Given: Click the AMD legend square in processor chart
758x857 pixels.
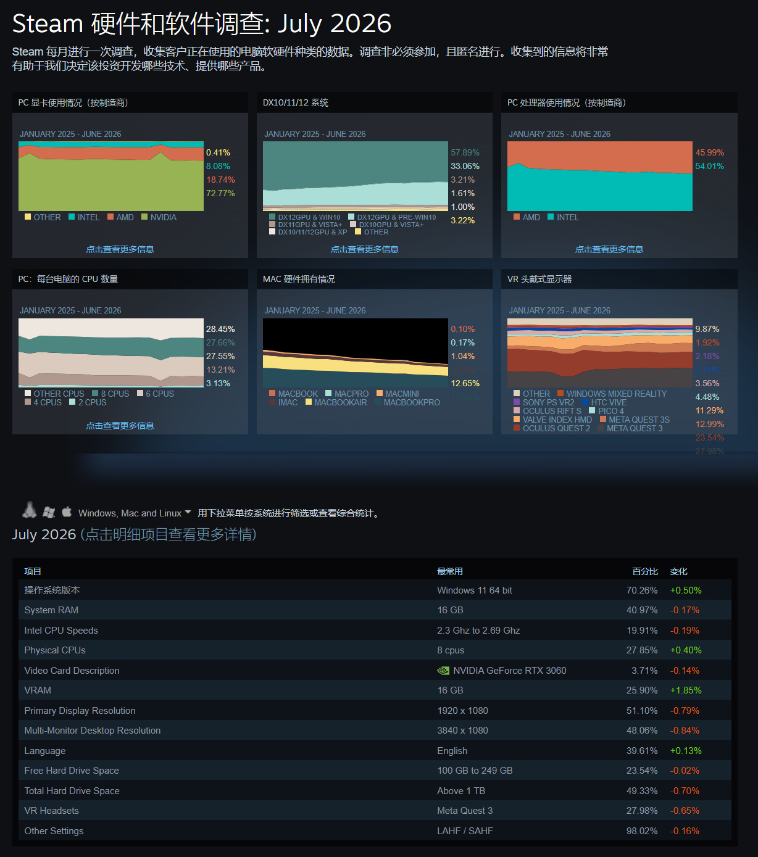Looking at the screenshot, I should (x=517, y=217).
